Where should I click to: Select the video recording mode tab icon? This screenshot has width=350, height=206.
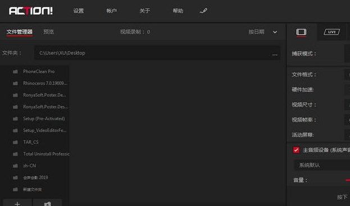tap(301, 32)
